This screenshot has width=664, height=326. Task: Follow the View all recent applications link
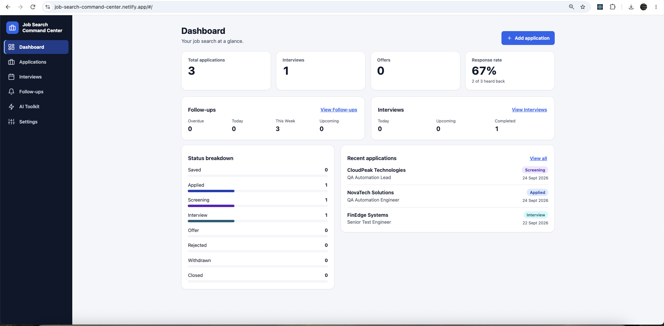point(538,158)
